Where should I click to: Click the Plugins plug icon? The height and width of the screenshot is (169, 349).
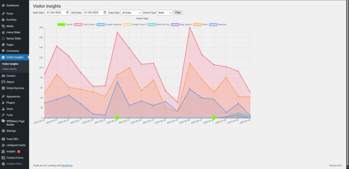[3, 103]
